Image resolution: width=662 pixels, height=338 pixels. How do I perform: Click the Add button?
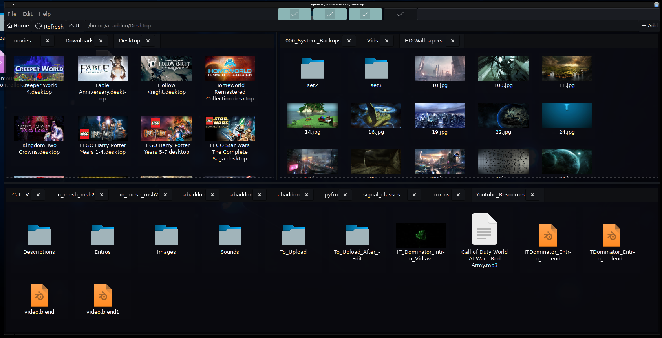pos(649,25)
